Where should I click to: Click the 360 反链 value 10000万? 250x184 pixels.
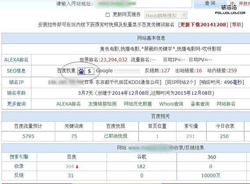pyautogui.click(x=210, y=175)
